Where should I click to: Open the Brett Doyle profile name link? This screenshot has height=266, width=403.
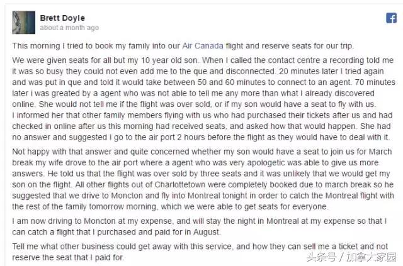pos(62,18)
